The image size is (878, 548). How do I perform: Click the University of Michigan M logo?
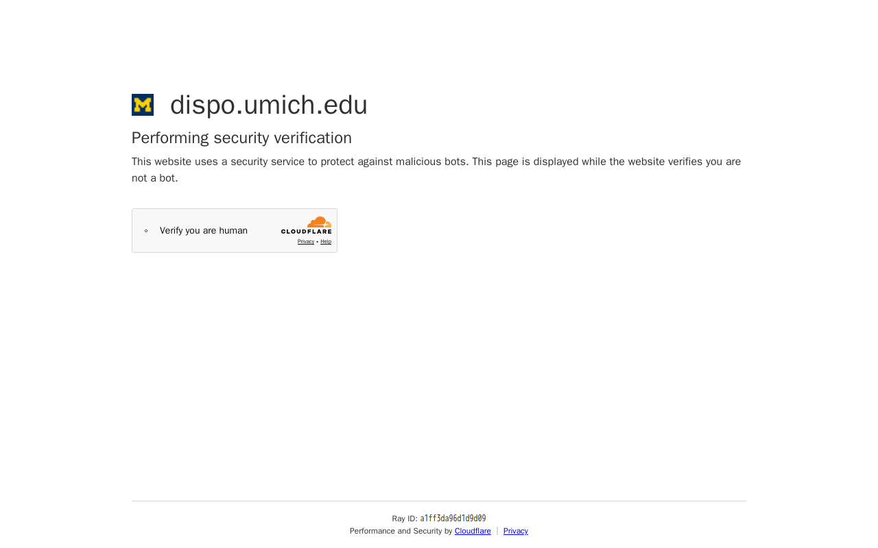143,105
